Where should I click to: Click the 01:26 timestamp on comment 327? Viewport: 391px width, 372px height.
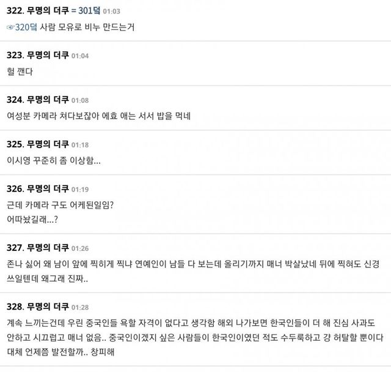point(80,248)
